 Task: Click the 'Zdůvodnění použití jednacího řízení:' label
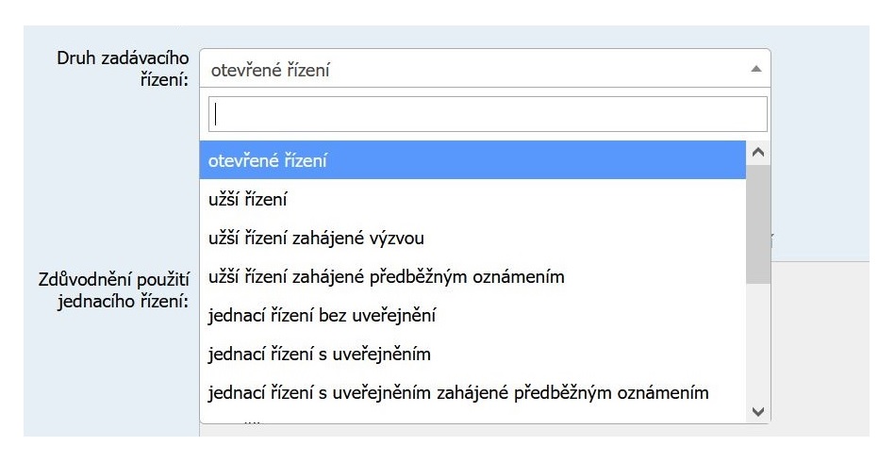point(114,290)
